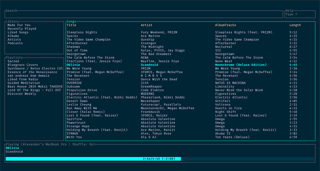Screen dimensions: 320x171
Task: Select The Revenant song title
Action: coord(78,76)
